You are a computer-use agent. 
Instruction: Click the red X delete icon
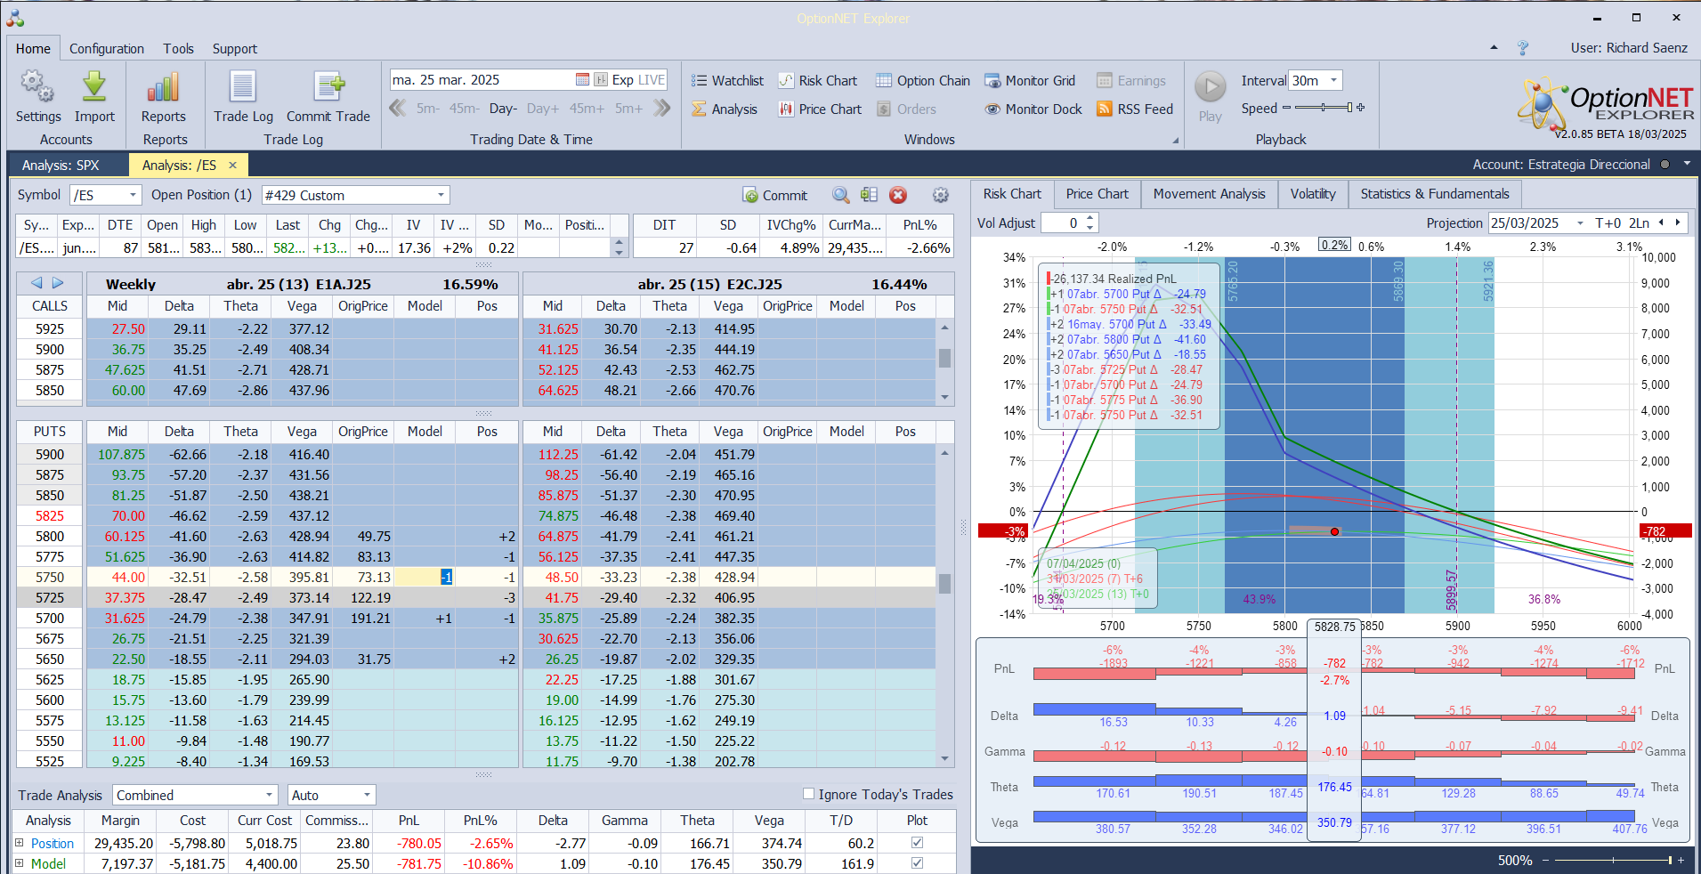[898, 195]
